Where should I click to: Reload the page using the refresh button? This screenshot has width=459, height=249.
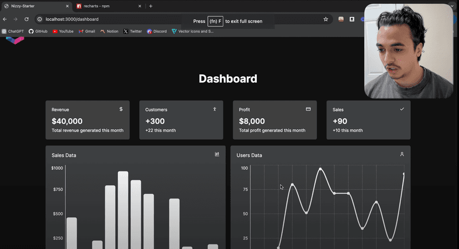[x=26, y=19]
